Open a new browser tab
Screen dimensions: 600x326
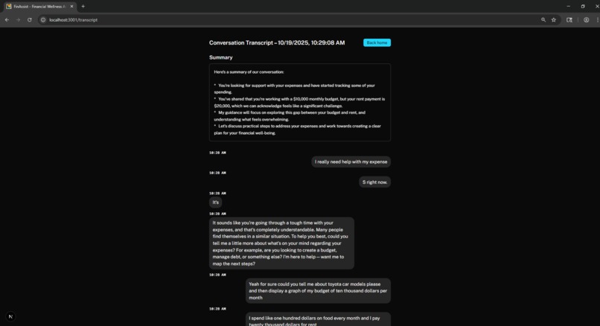[83, 7]
